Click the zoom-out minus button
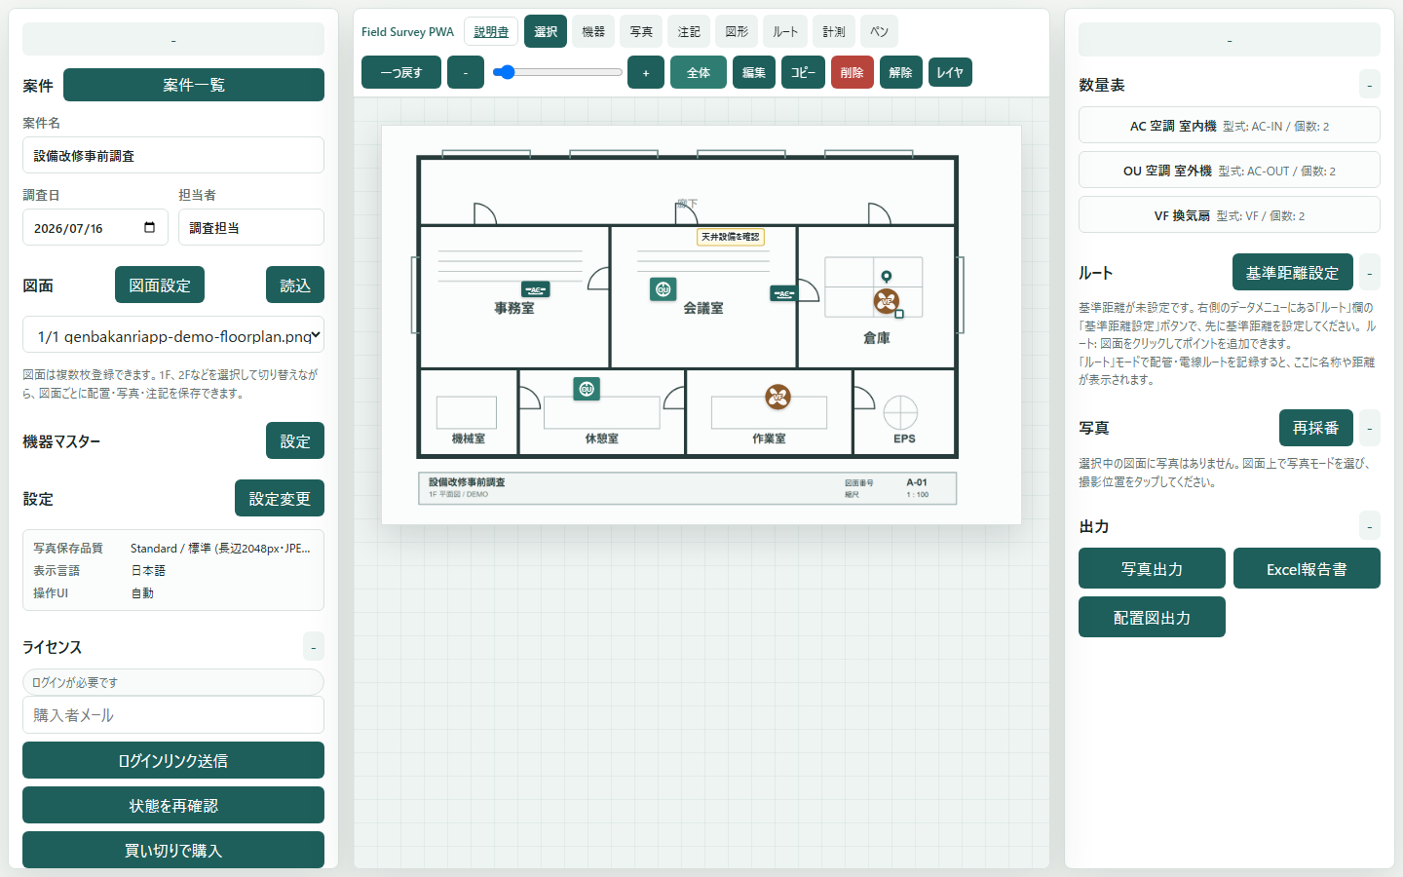This screenshot has height=877, width=1403. pos(466,72)
